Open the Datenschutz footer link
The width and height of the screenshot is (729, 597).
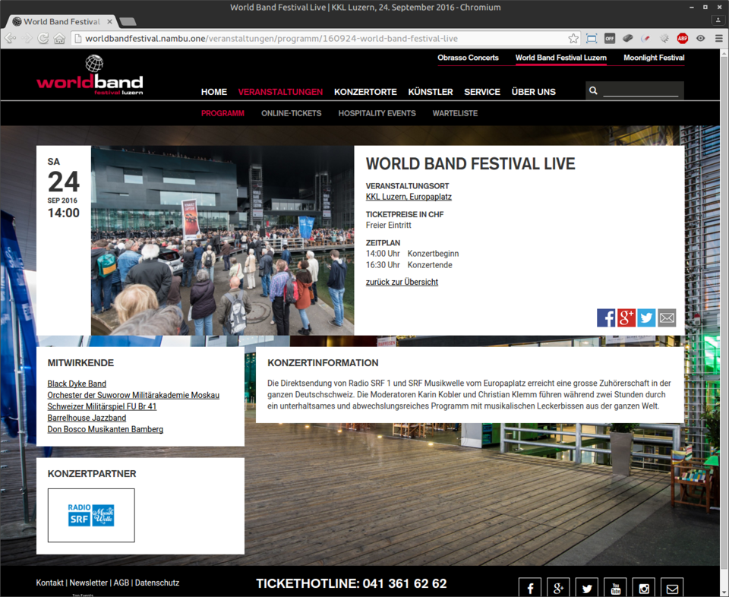[157, 583]
